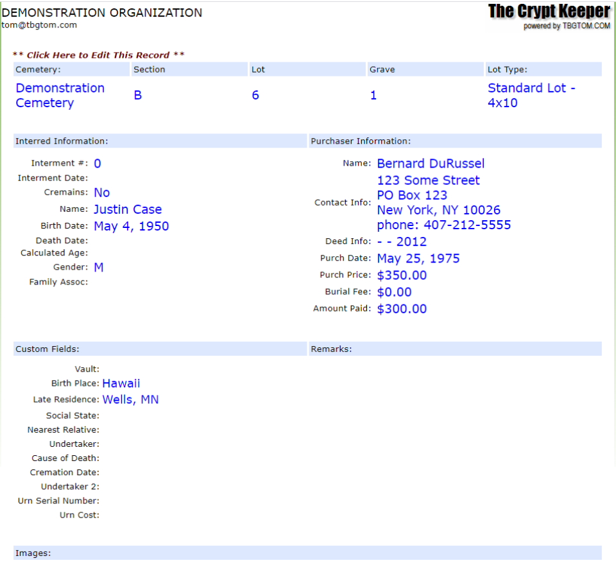Viewport: 616px width, 565px height.
Task: Click birth date May 4, 1950
Action: tap(131, 226)
